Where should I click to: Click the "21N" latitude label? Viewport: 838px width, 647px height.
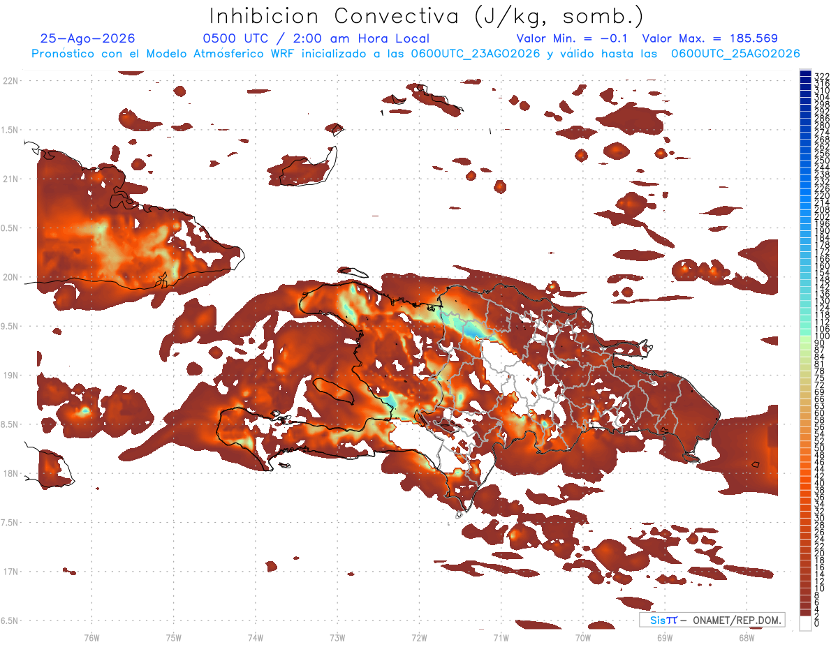[x=10, y=179]
